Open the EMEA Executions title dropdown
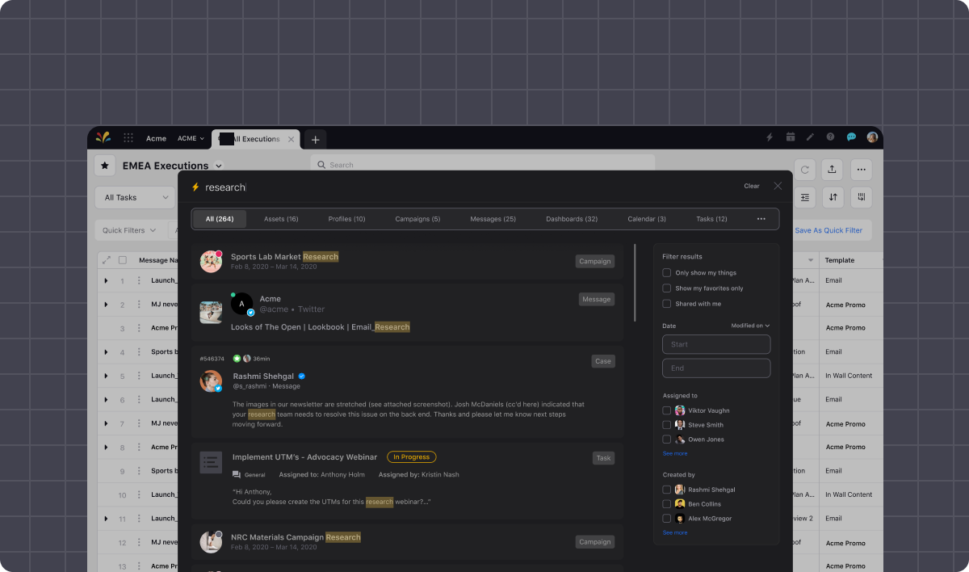Image resolution: width=969 pixels, height=572 pixels. [218, 166]
